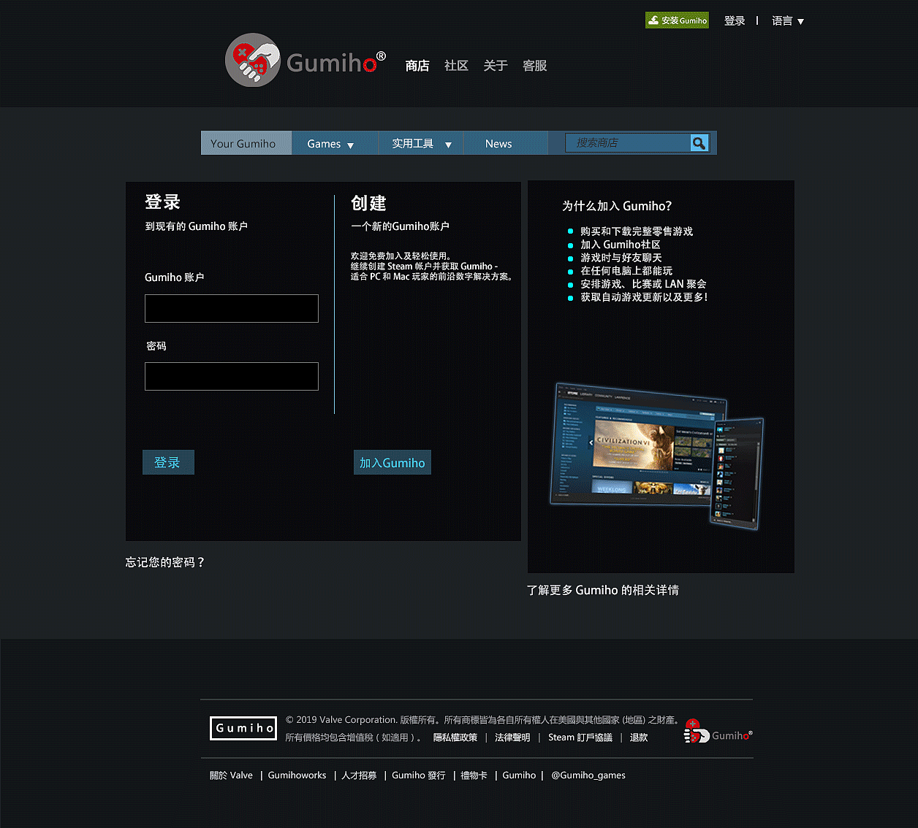
Task: Open the 语言 language dropdown
Action: pos(787,21)
